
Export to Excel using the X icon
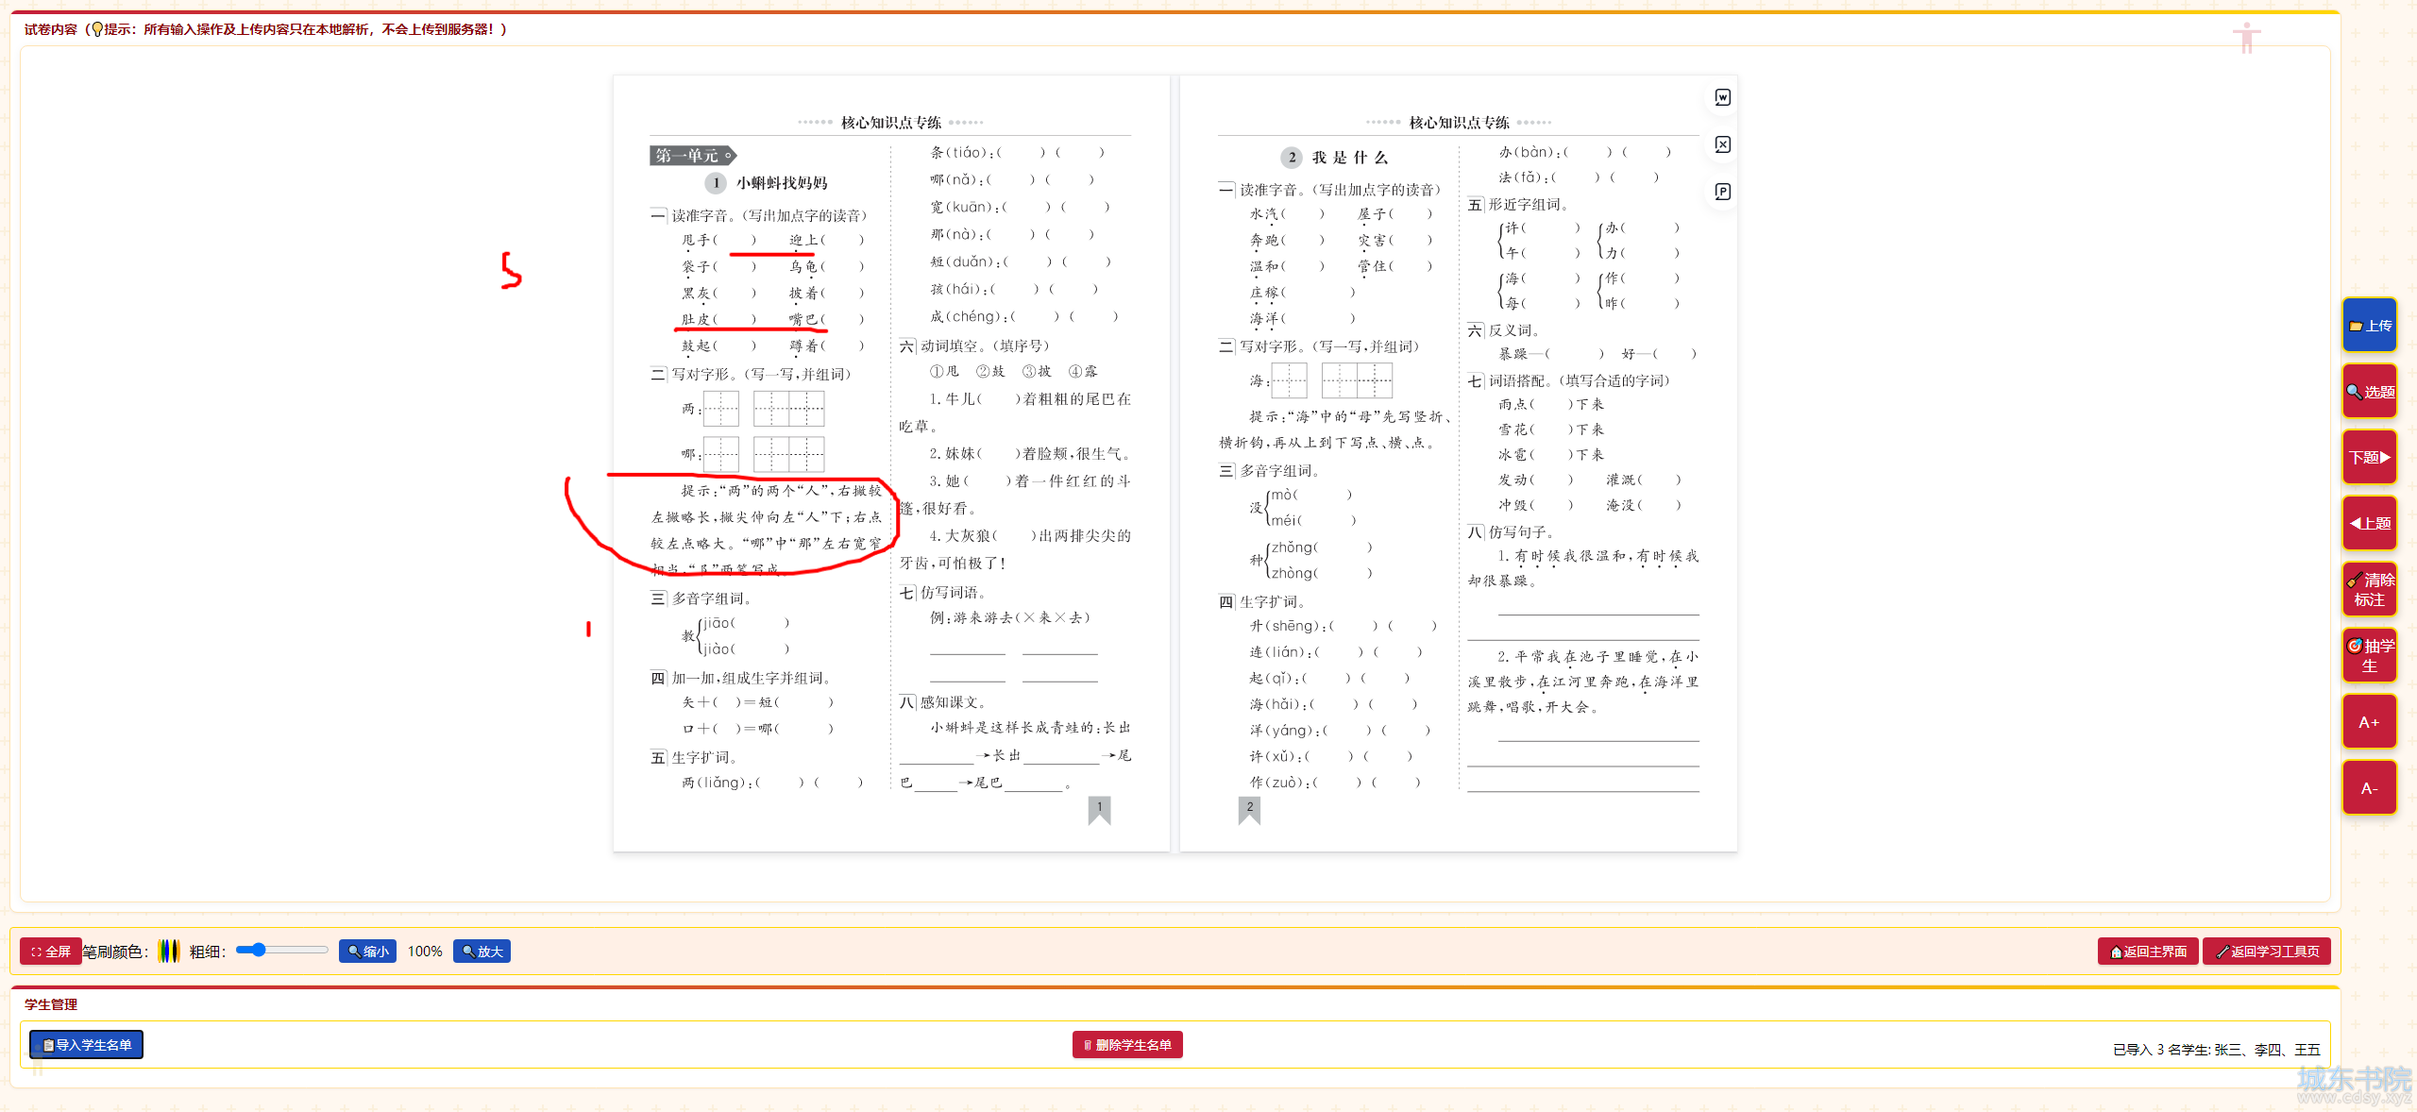(1721, 144)
